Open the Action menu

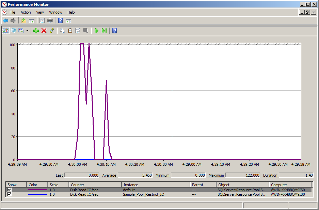coord(26,12)
